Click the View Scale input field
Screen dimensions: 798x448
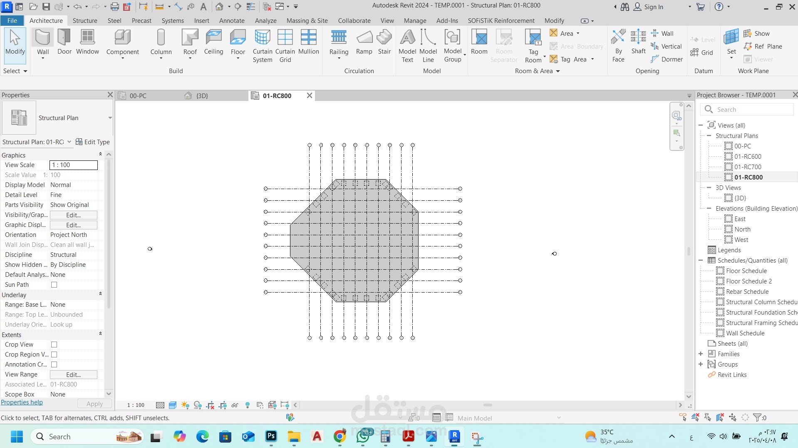pos(74,165)
